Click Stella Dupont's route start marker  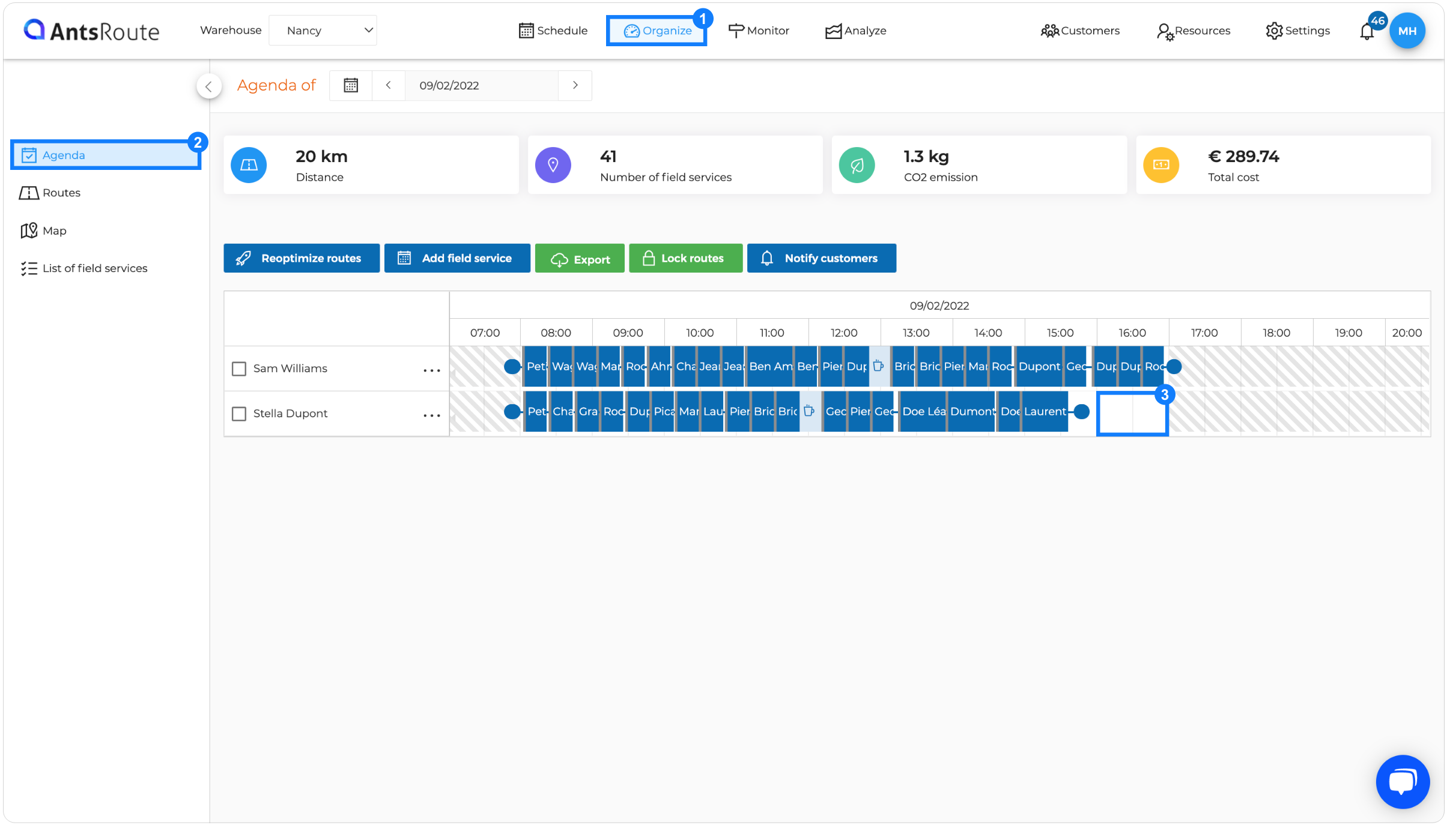pyautogui.click(x=512, y=411)
